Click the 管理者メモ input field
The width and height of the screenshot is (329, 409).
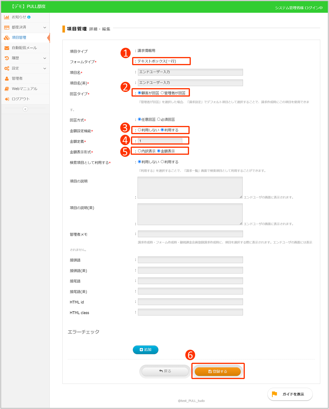(190, 234)
